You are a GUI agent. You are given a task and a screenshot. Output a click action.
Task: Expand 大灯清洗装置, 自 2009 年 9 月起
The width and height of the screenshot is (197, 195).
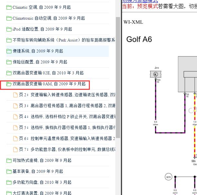(x=42, y=193)
